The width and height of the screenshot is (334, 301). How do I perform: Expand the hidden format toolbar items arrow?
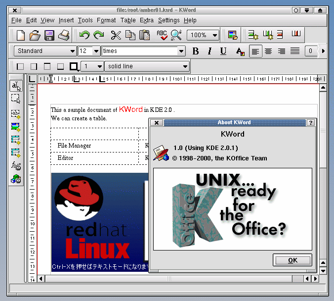[x=323, y=51]
